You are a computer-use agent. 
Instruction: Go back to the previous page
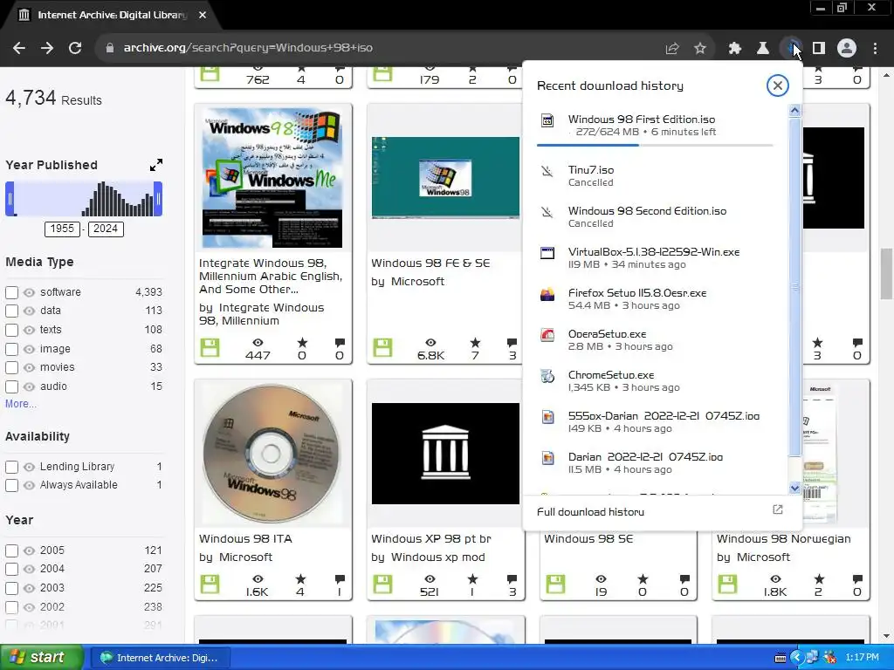[19, 48]
